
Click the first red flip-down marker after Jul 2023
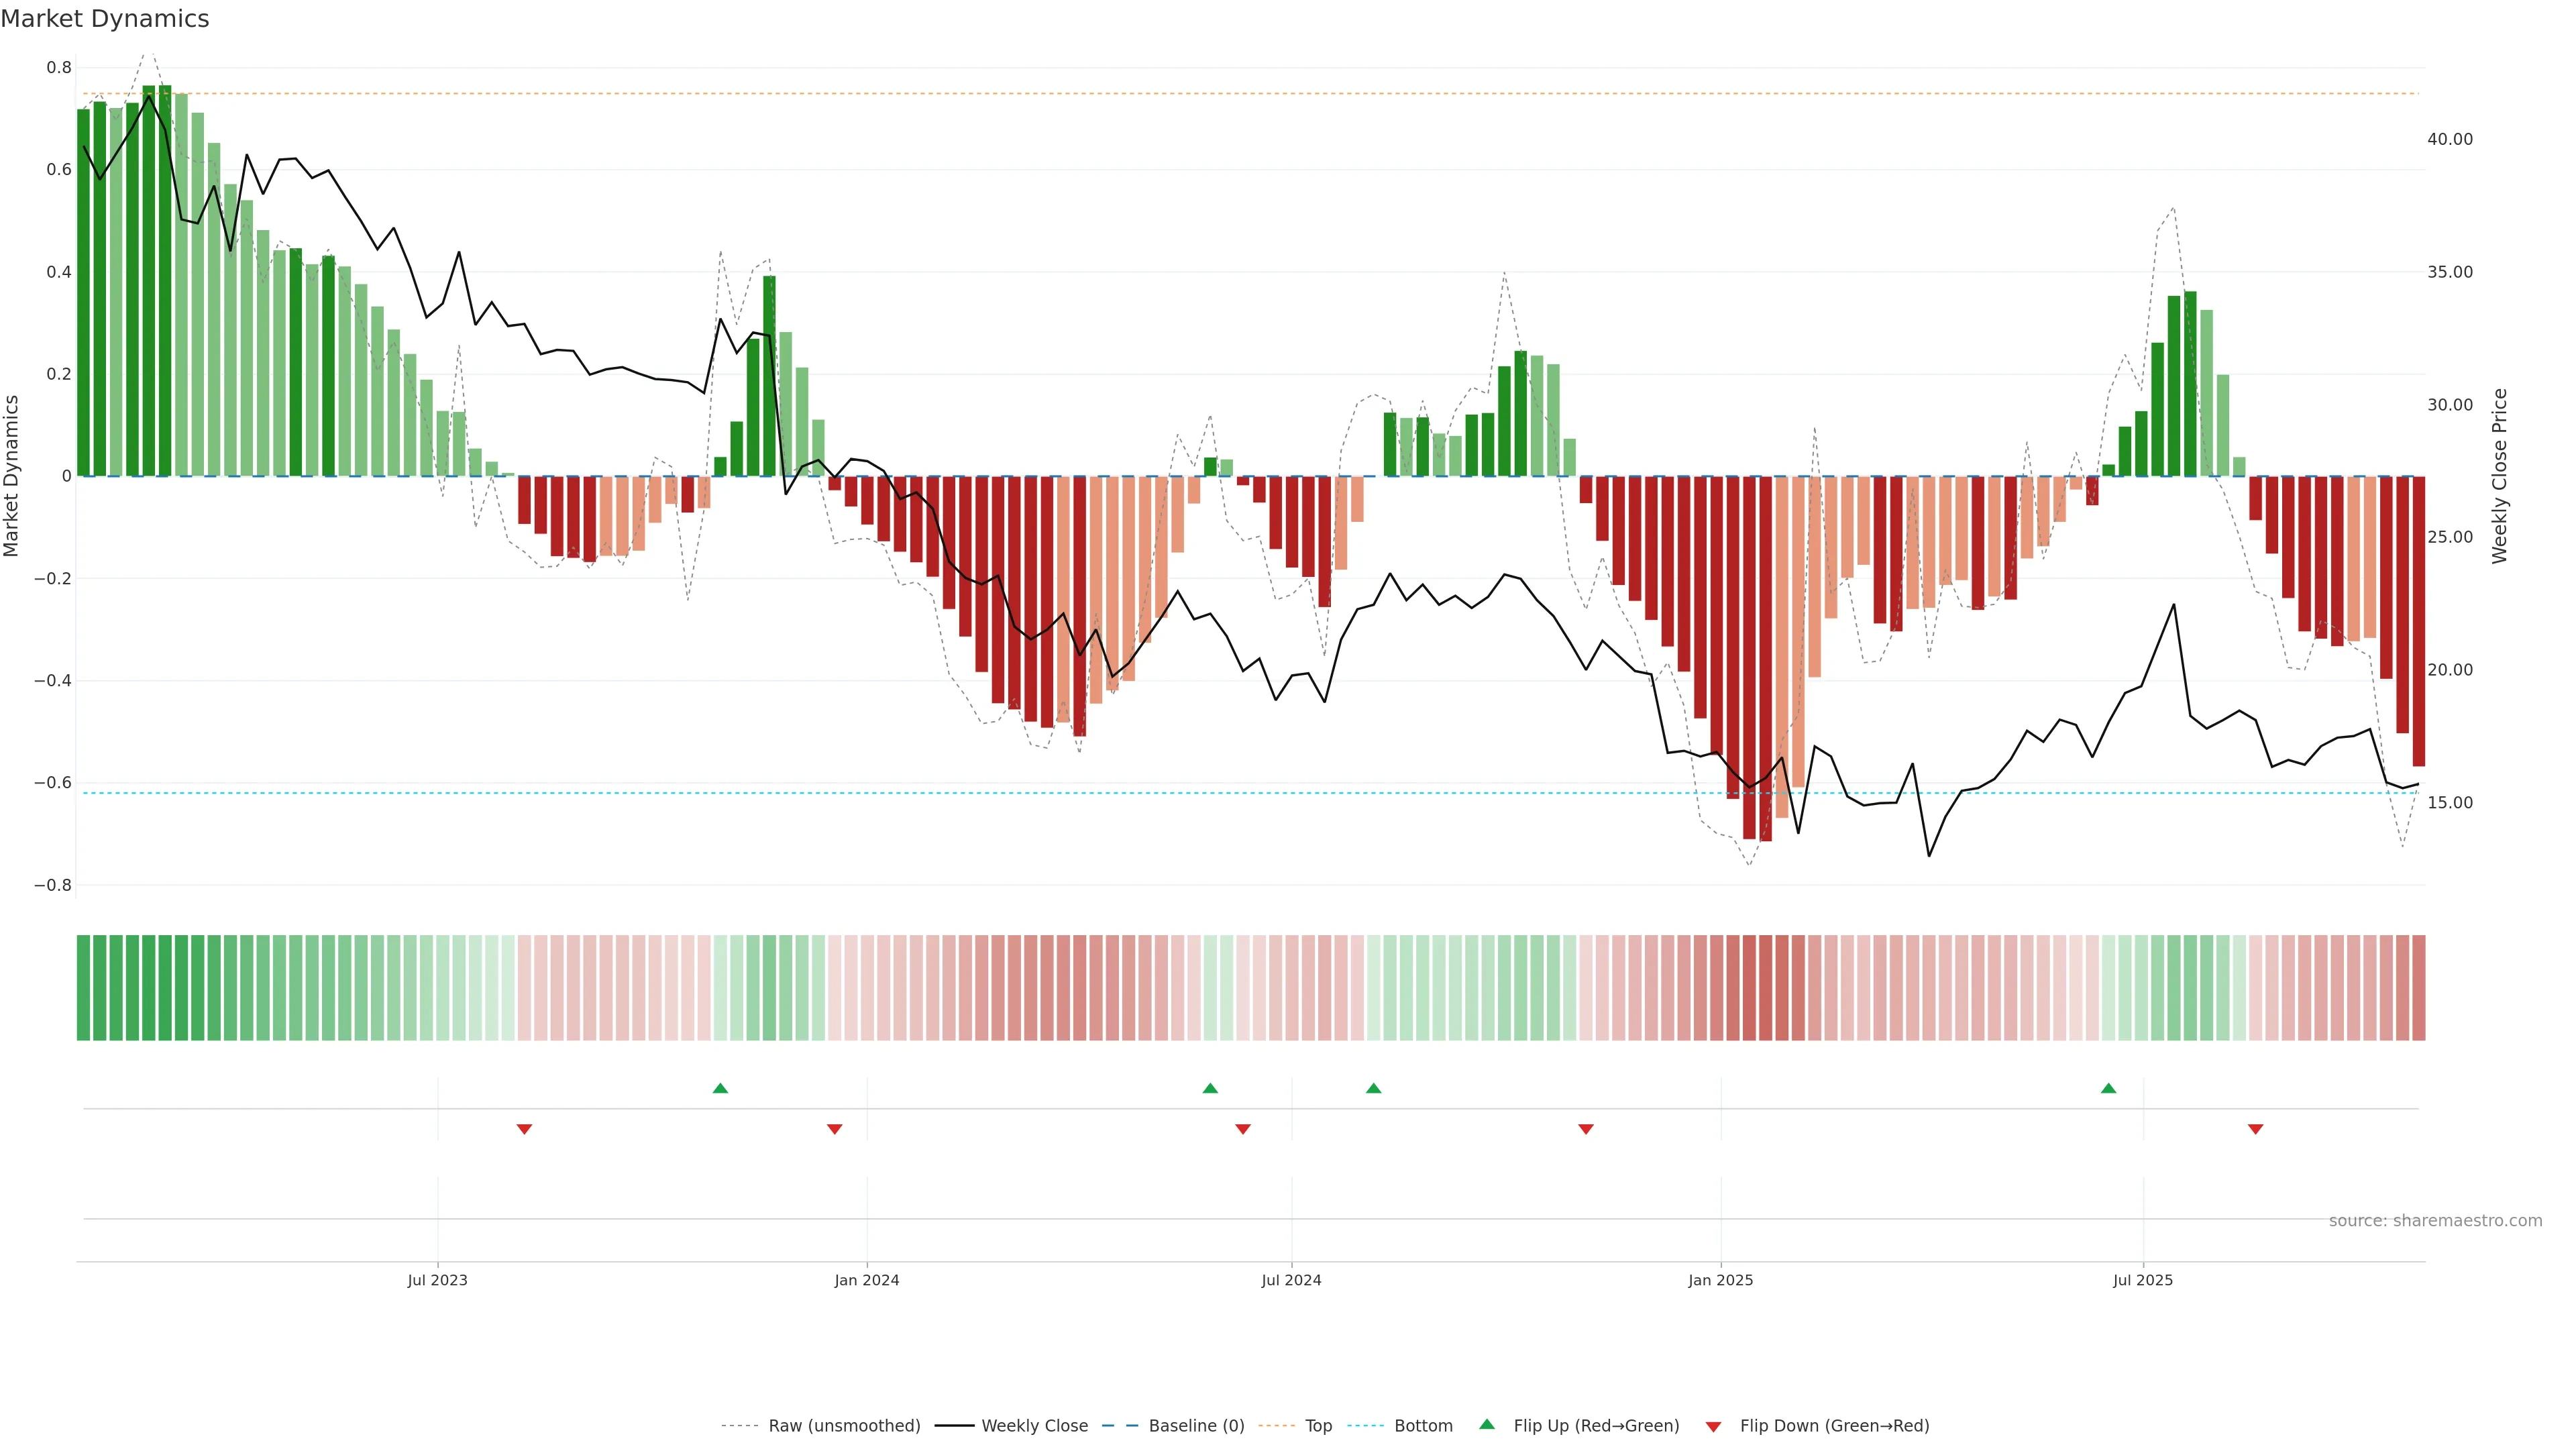pyautogui.click(x=524, y=1129)
